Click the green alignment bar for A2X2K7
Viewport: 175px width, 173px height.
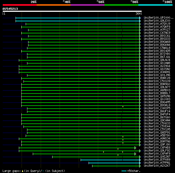(x=116, y=166)
